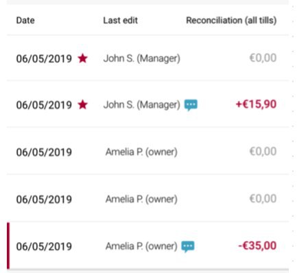Open the comment bubble beside John S. (Manager)
Image resolution: width=297 pixels, height=273 pixels.
(x=191, y=105)
